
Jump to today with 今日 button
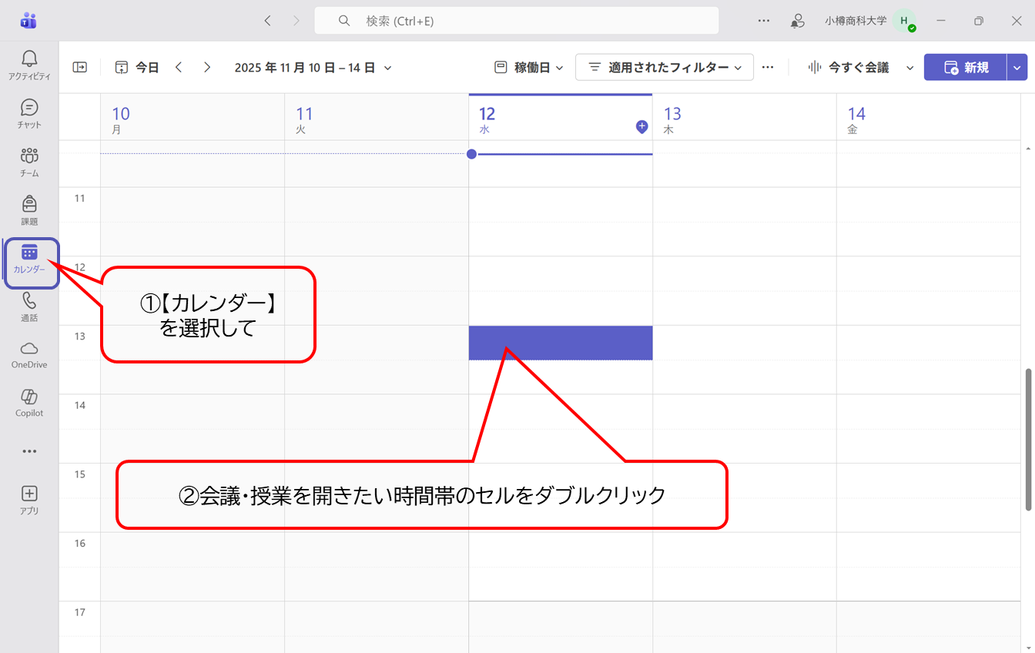pyautogui.click(x=137, y=68)
